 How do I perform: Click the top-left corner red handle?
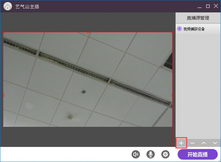tap(3, 32)
